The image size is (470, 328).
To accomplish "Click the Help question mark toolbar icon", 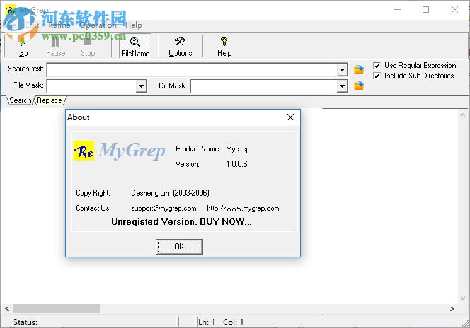I will 224,42.
